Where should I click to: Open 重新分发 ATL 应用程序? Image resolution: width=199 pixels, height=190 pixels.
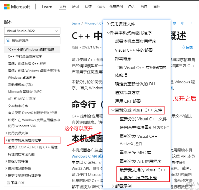(x=141, y=161)
